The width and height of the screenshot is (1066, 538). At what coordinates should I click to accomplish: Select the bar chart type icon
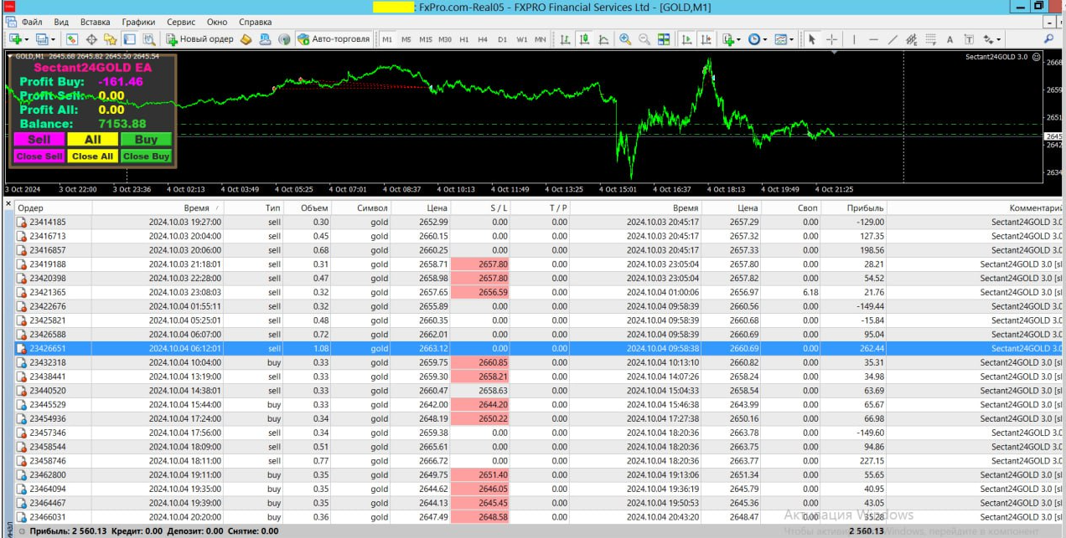coord(565,39)
